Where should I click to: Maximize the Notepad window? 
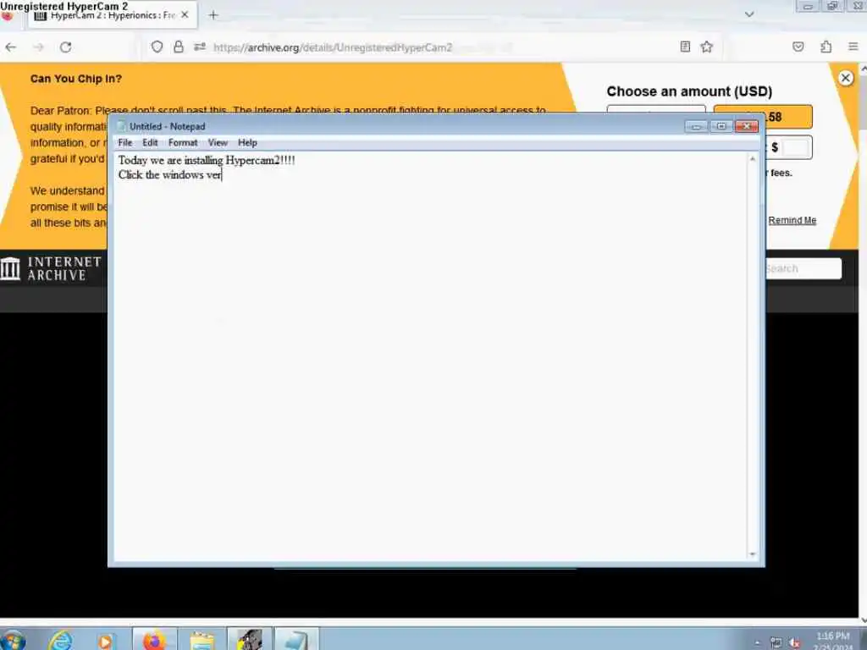721,127
